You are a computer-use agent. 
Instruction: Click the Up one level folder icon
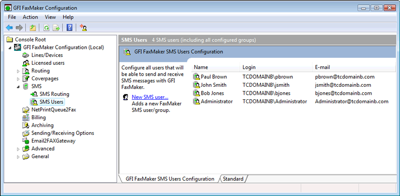(32, 27)
